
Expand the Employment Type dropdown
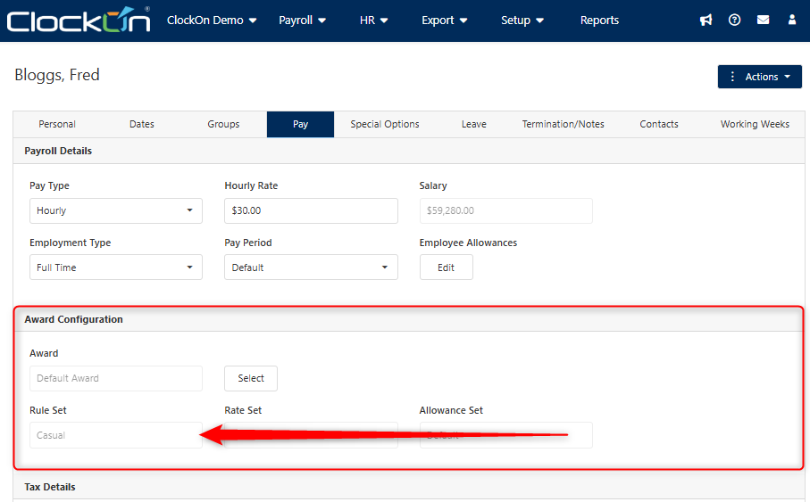coord(115,267)
